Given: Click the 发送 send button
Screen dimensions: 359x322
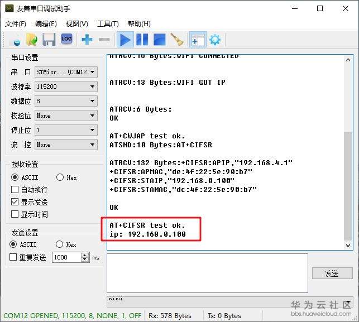Looking at the screenshot, I should [332, 273].
